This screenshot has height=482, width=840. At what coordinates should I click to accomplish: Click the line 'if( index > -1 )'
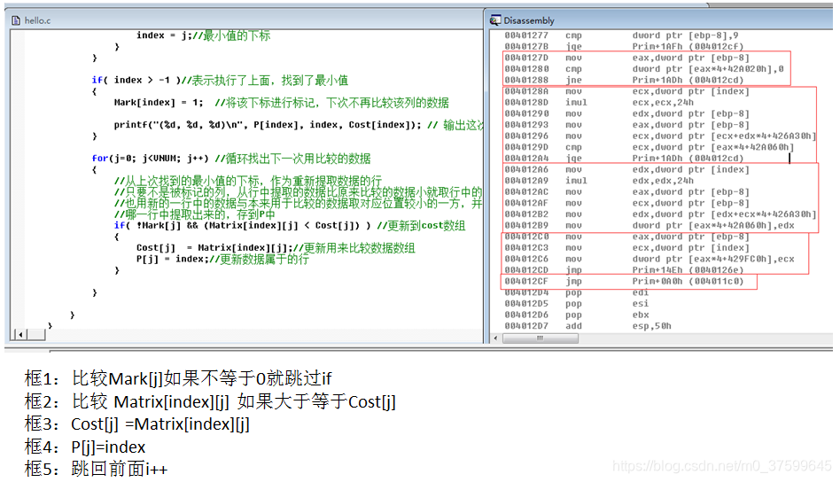220,81
